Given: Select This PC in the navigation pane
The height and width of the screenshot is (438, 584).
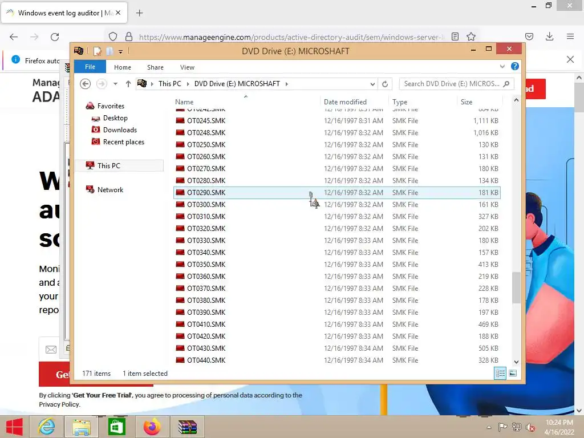Looking at the screenshot, I should (109, 166).
